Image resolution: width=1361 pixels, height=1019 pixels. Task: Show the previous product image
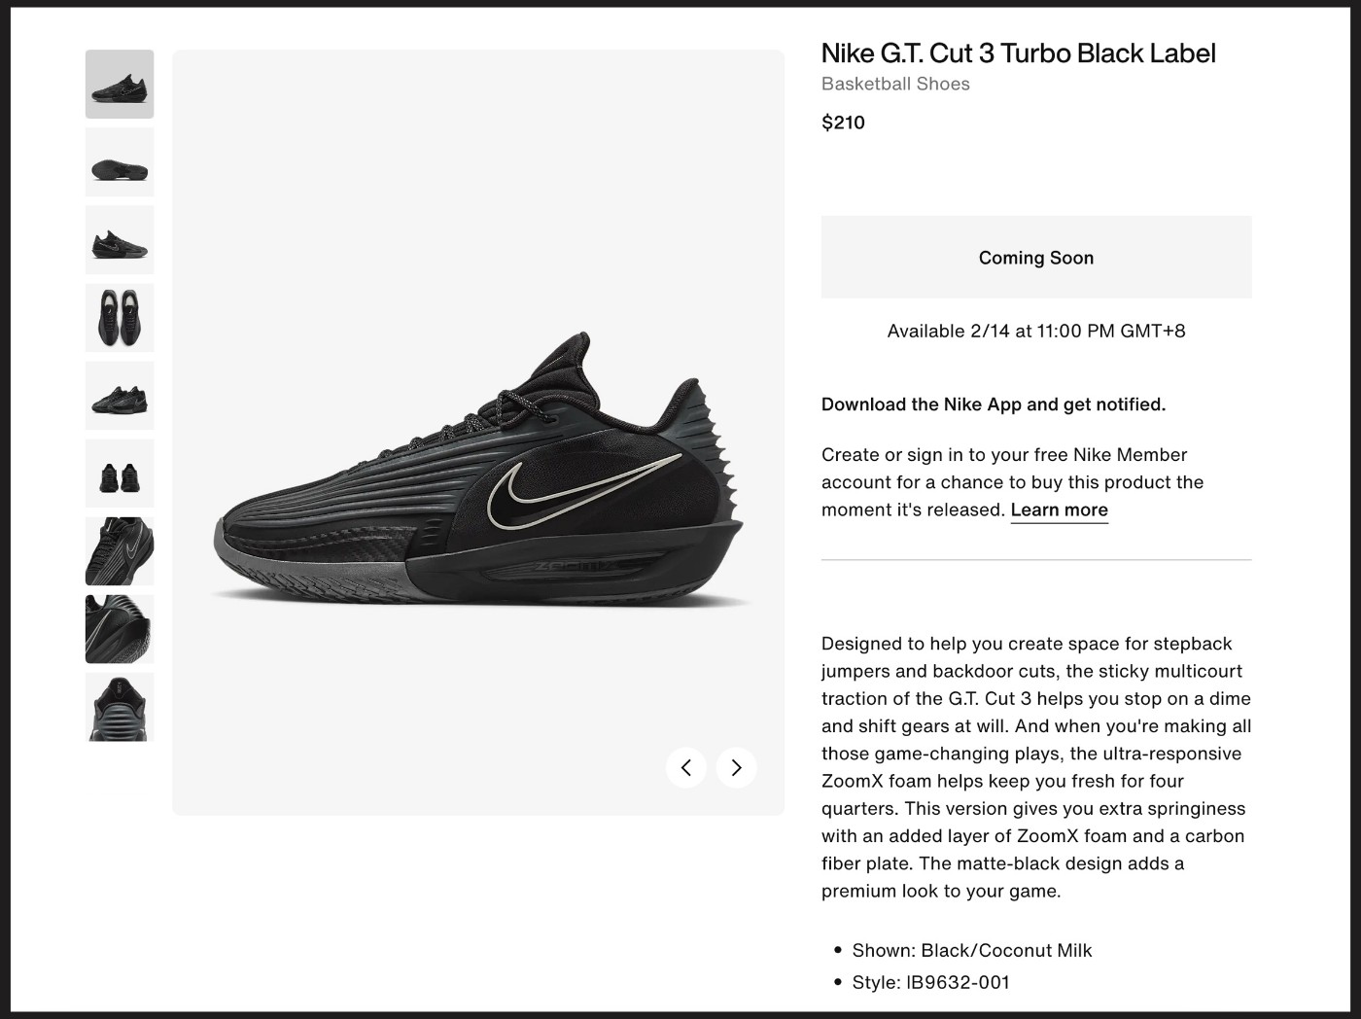point(686,767)
